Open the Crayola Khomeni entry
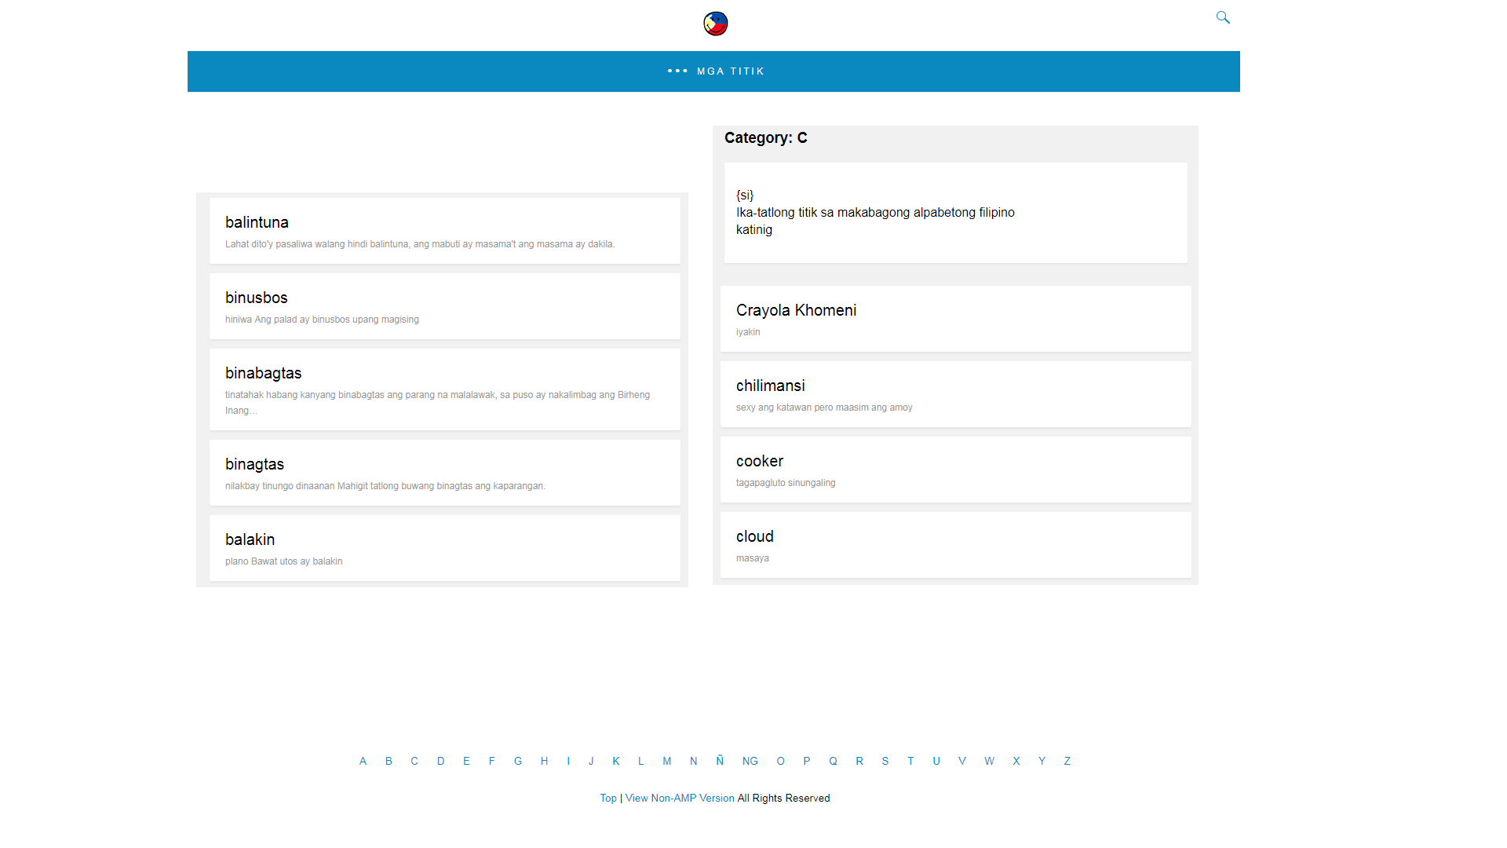The image size is (1507, 848). [x=796, y=310]
